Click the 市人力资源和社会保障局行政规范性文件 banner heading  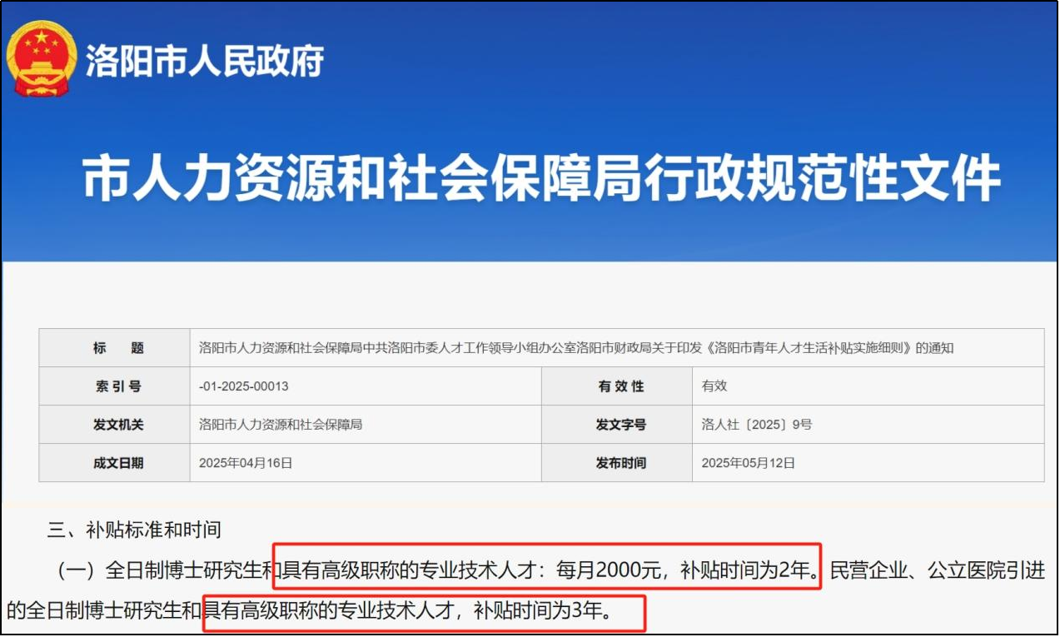[x=541, y=179]
